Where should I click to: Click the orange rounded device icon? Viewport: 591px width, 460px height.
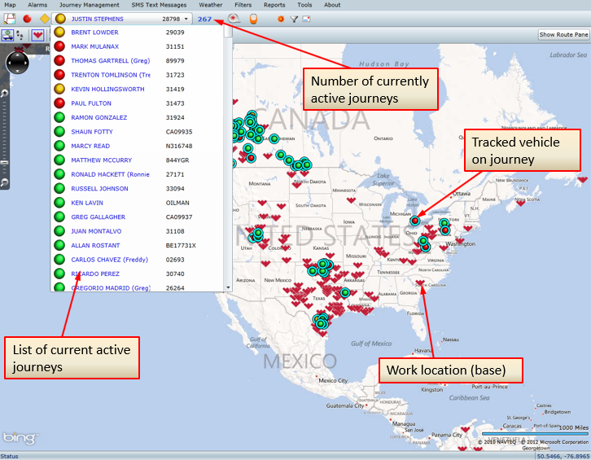253,18
